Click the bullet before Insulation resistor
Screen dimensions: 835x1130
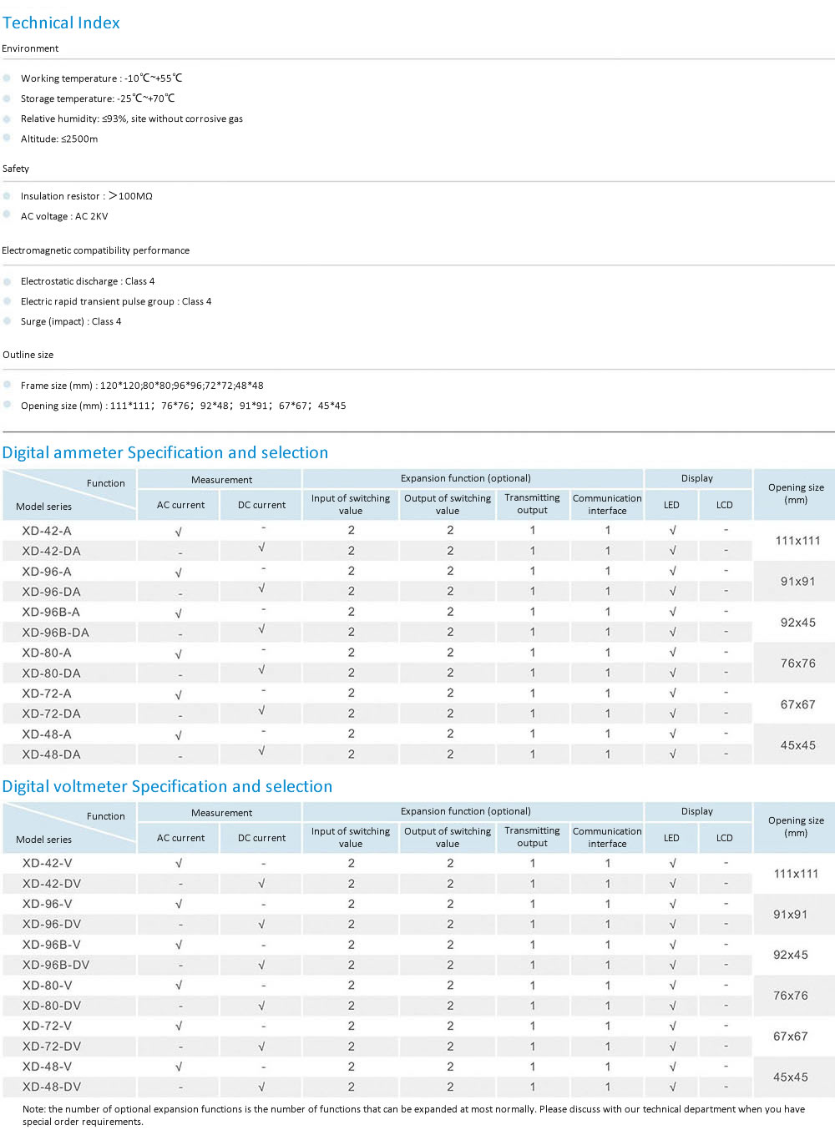(x=7, y=196)
